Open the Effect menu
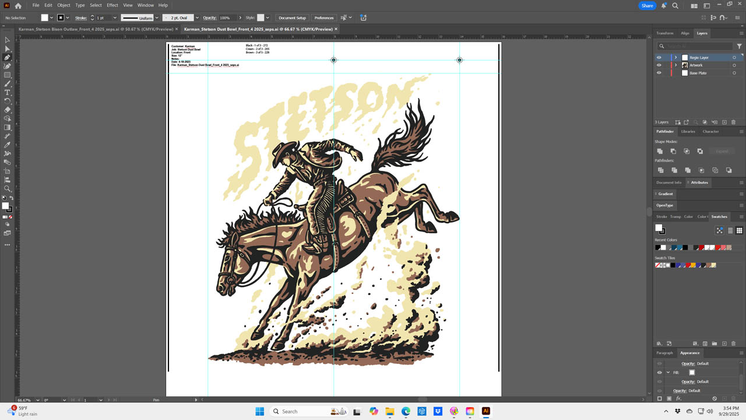This screenshot has width=746, height=420. point(112,5)
